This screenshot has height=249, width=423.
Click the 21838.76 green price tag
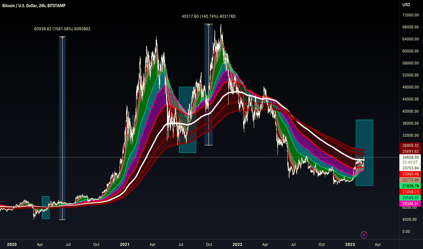[410, 186]
